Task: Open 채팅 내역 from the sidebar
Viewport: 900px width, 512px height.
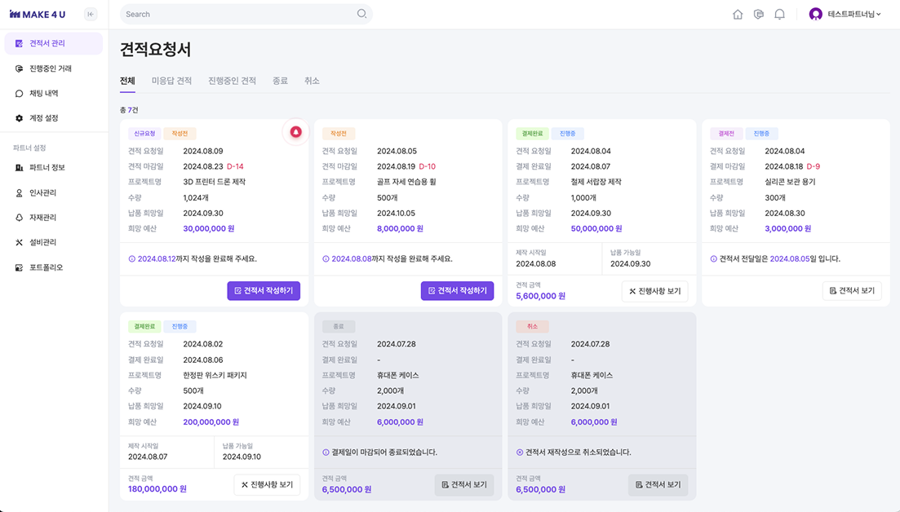Action: 43,94
